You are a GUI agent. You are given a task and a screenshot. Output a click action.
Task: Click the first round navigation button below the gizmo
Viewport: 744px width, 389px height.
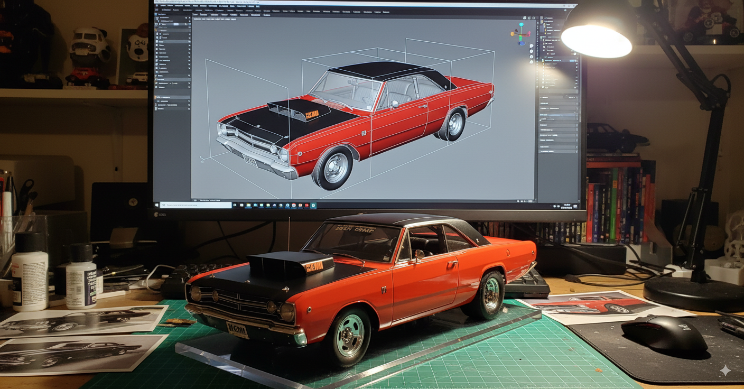(x=531, y=47)
